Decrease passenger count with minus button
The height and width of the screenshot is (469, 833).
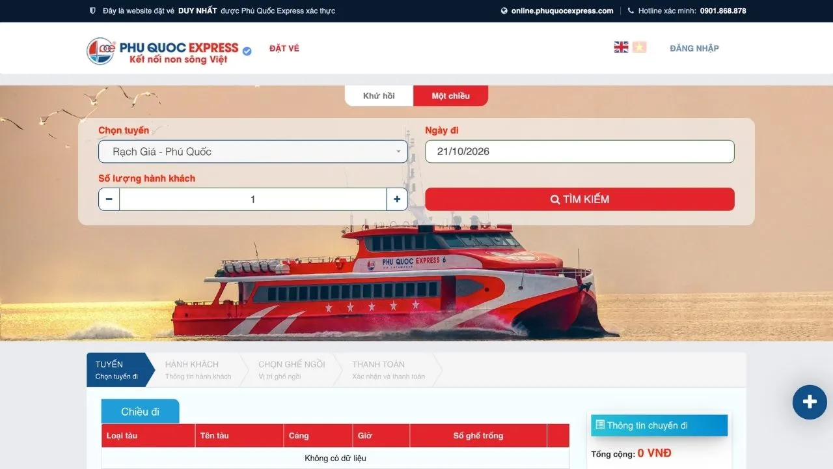click(x=109, y=199)
